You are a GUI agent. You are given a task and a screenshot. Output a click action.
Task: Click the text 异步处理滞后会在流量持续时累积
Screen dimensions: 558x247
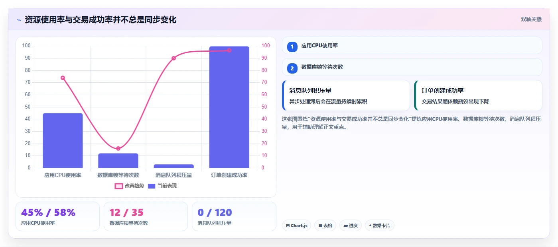click(x=328, y=101)
